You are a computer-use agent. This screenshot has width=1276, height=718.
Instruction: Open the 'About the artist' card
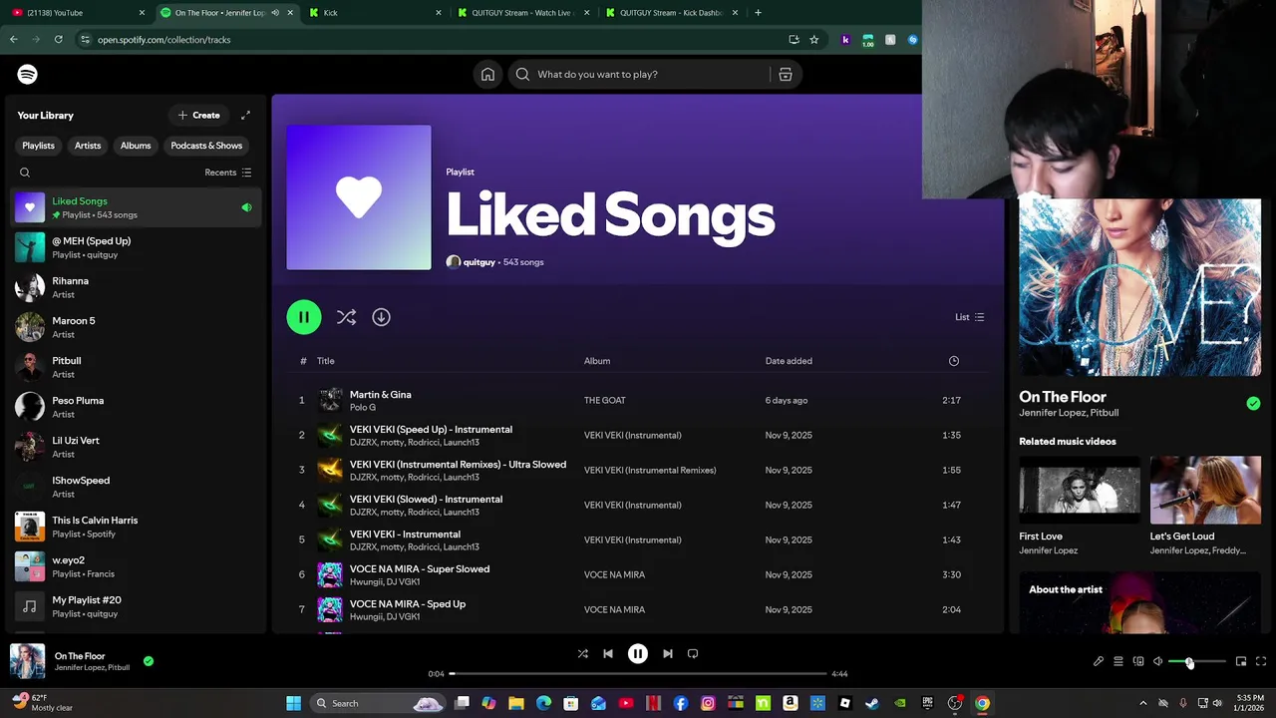pos(1140,602)
